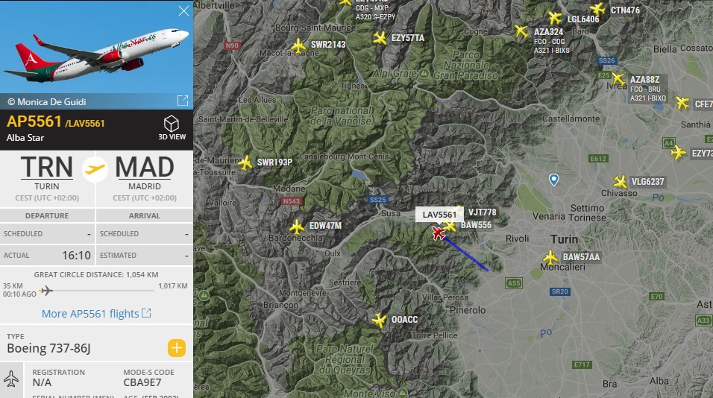This screenshot has height=398, width=713.
Task: Select the EDW47M aircraft icon
Action: (297, 227)
